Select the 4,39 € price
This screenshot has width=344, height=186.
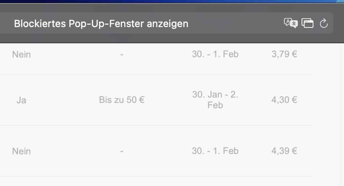284,151
